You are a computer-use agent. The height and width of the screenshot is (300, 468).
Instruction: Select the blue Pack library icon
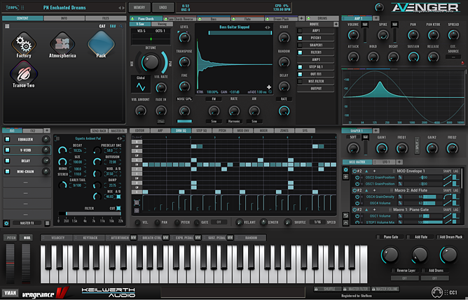tap(101, 44)
